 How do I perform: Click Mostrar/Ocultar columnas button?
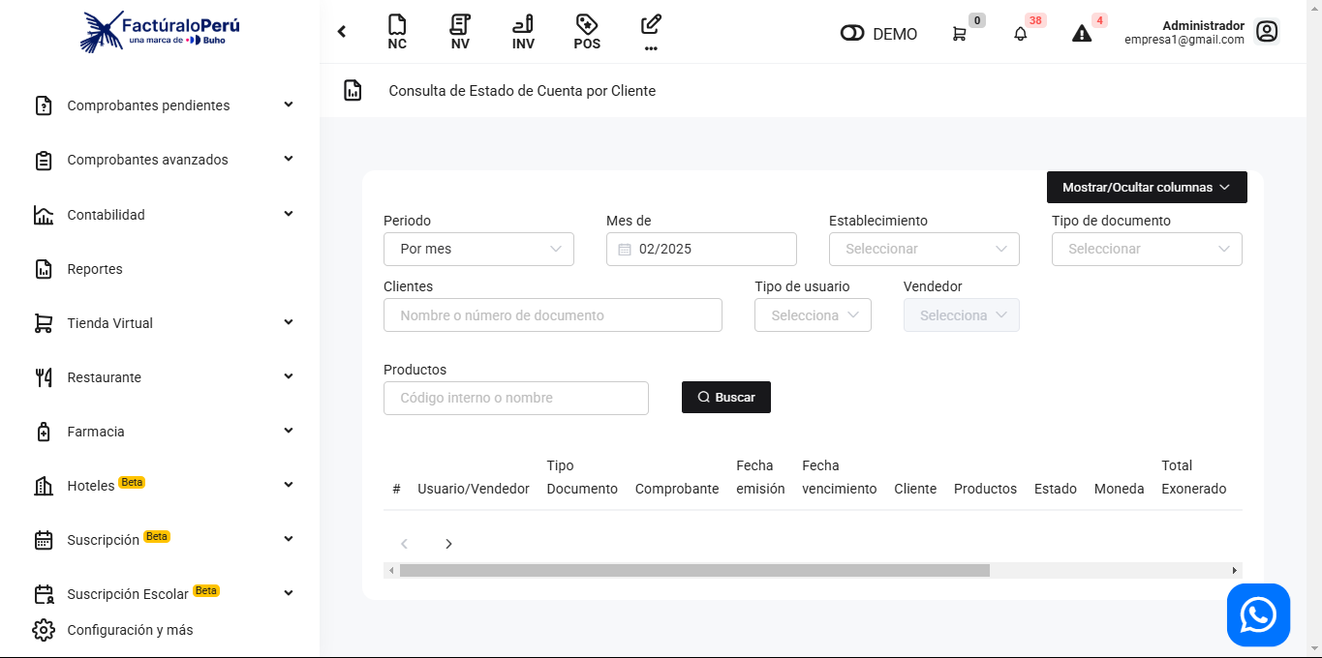pos(1147,187)
